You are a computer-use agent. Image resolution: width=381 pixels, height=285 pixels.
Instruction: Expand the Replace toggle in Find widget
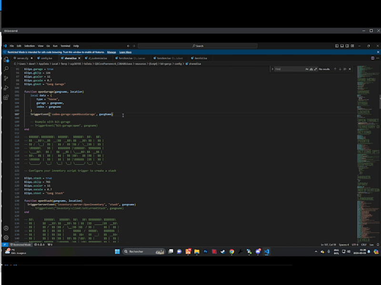point(272,69)
